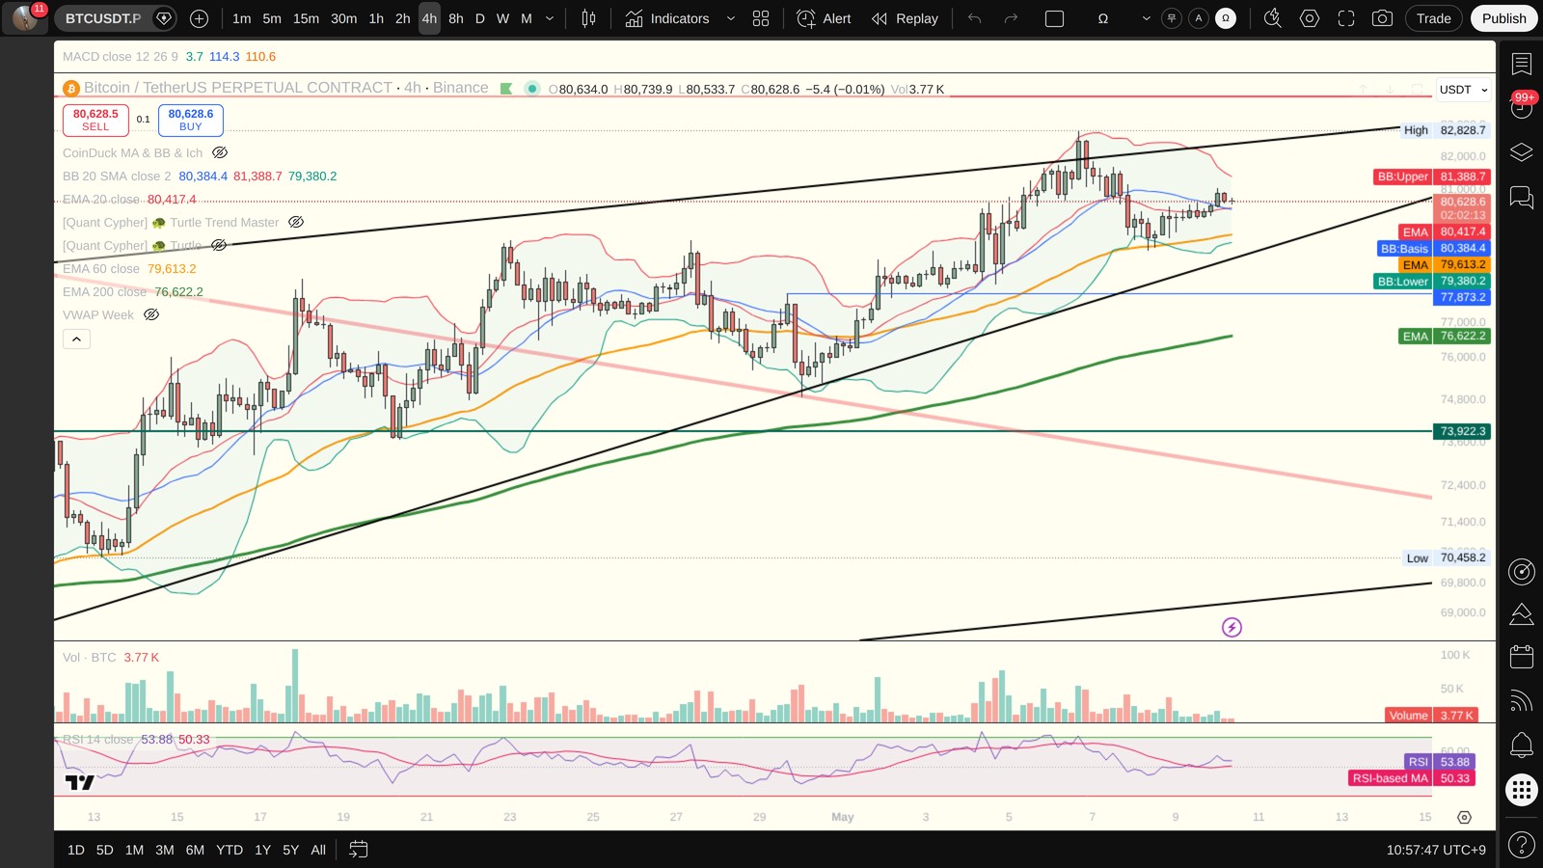Image resolution: width=1543 pixels, height=868 pixels.
Task: Open the candlestick chart type selector
Action: point(588,18)
